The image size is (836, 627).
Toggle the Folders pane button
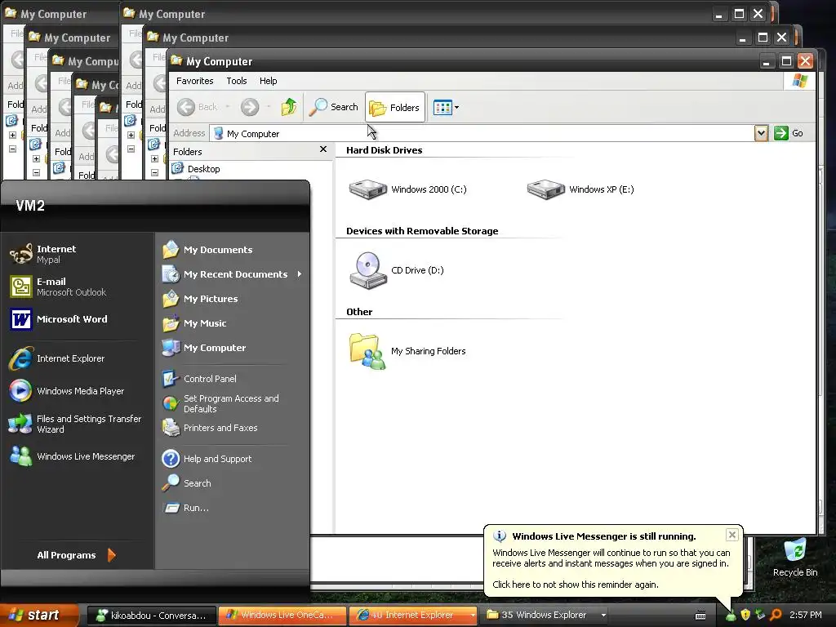click(x=395, y=107)
